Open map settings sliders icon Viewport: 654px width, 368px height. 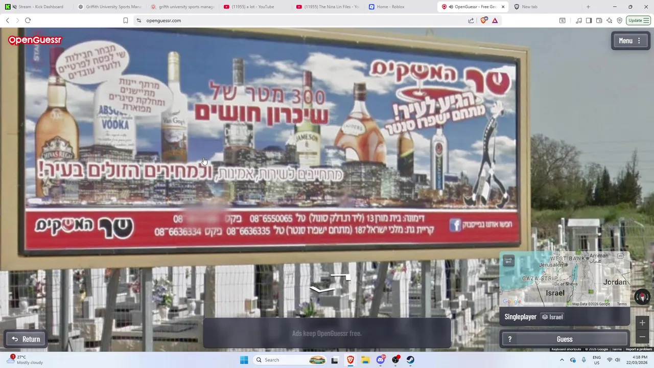click(x=508, y=261)
